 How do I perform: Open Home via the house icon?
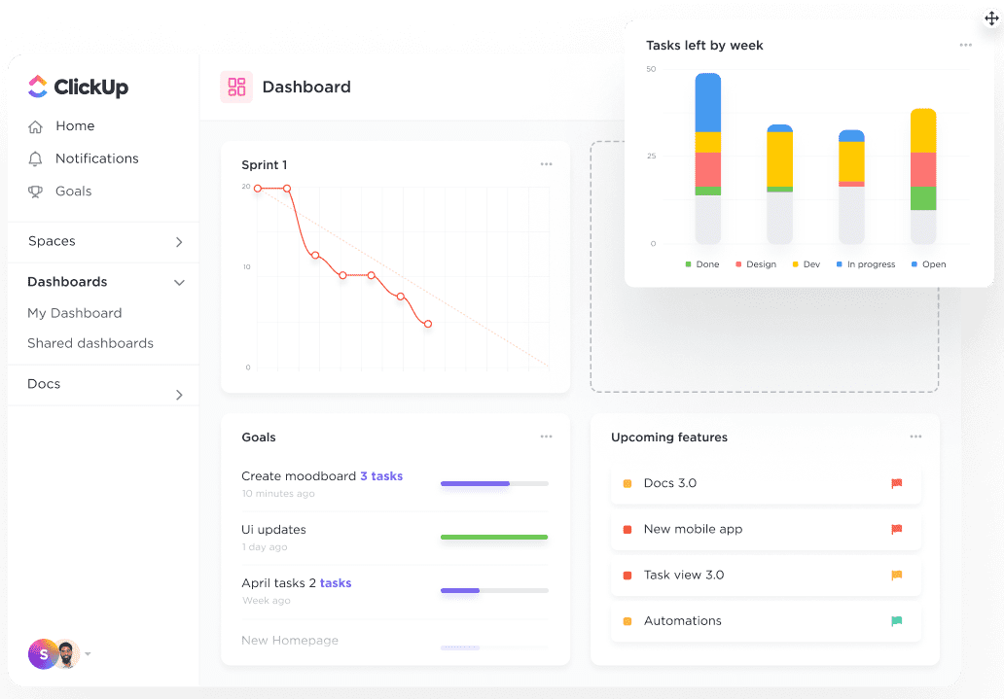pos(36,126)
